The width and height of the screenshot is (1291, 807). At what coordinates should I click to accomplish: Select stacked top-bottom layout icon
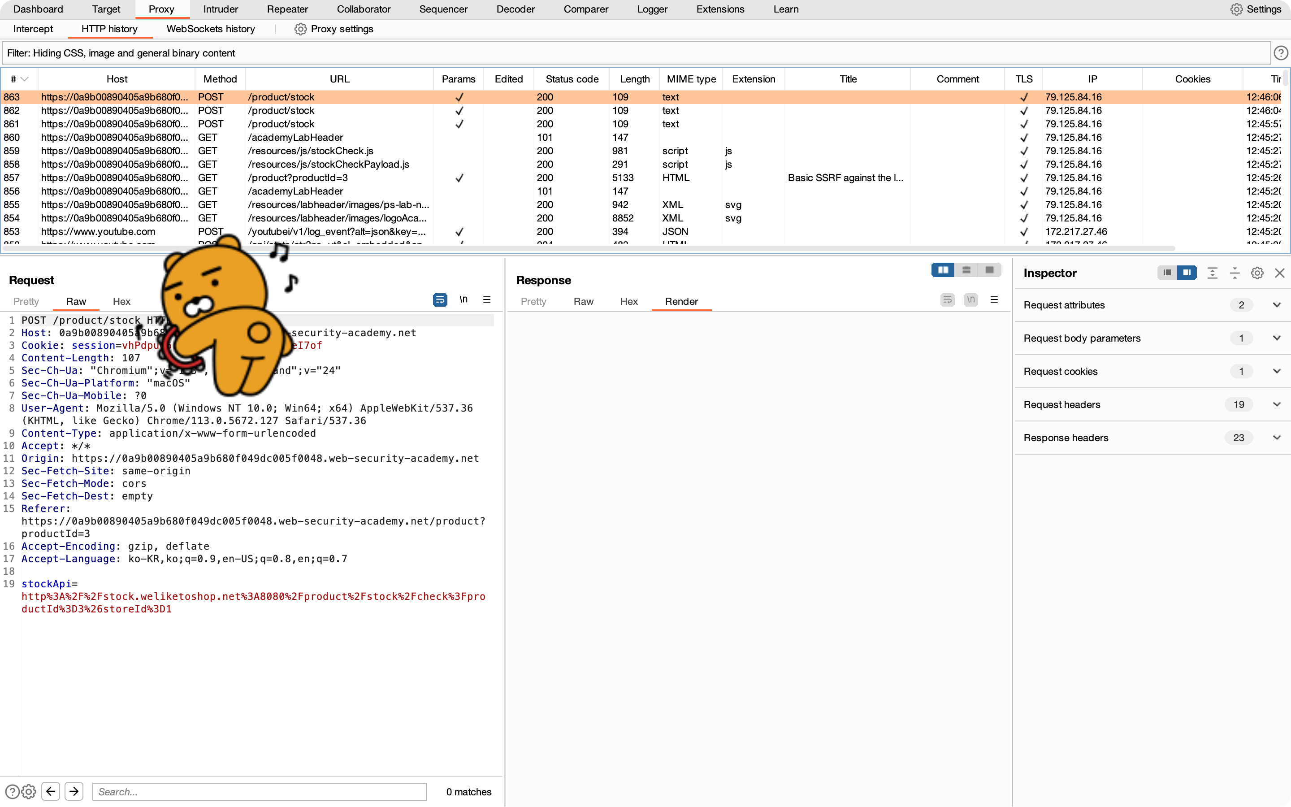(x=966, y=270)
